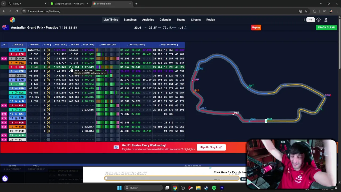Open the user account icon
Image resolution: width=341 pixels, height=192 pixels.
pos(326,20)
